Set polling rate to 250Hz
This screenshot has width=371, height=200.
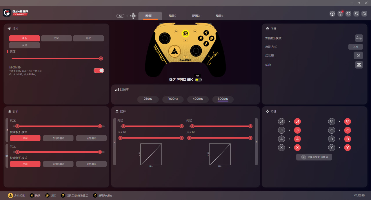point(148,99)
